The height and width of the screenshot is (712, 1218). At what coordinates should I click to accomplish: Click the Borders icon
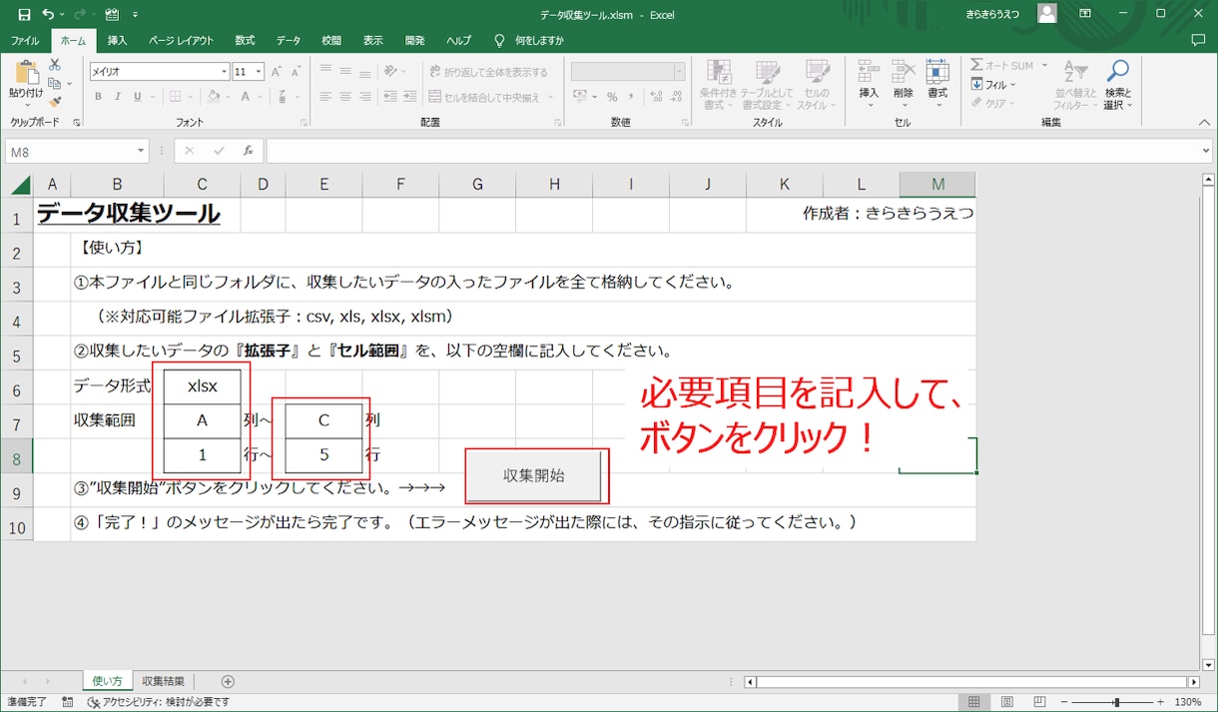click(x=176, y=97)
